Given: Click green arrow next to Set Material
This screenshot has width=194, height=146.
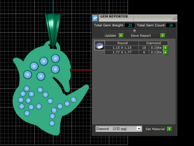Looking at the screenshot, I should point(169,129).
